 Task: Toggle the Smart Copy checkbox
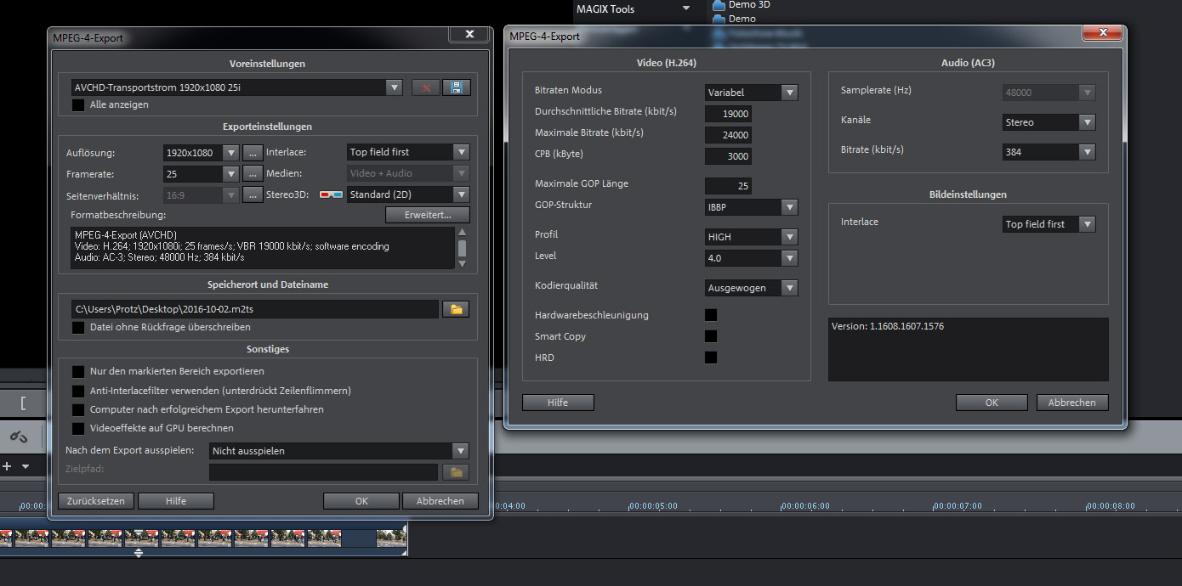(x=711, y=336)
